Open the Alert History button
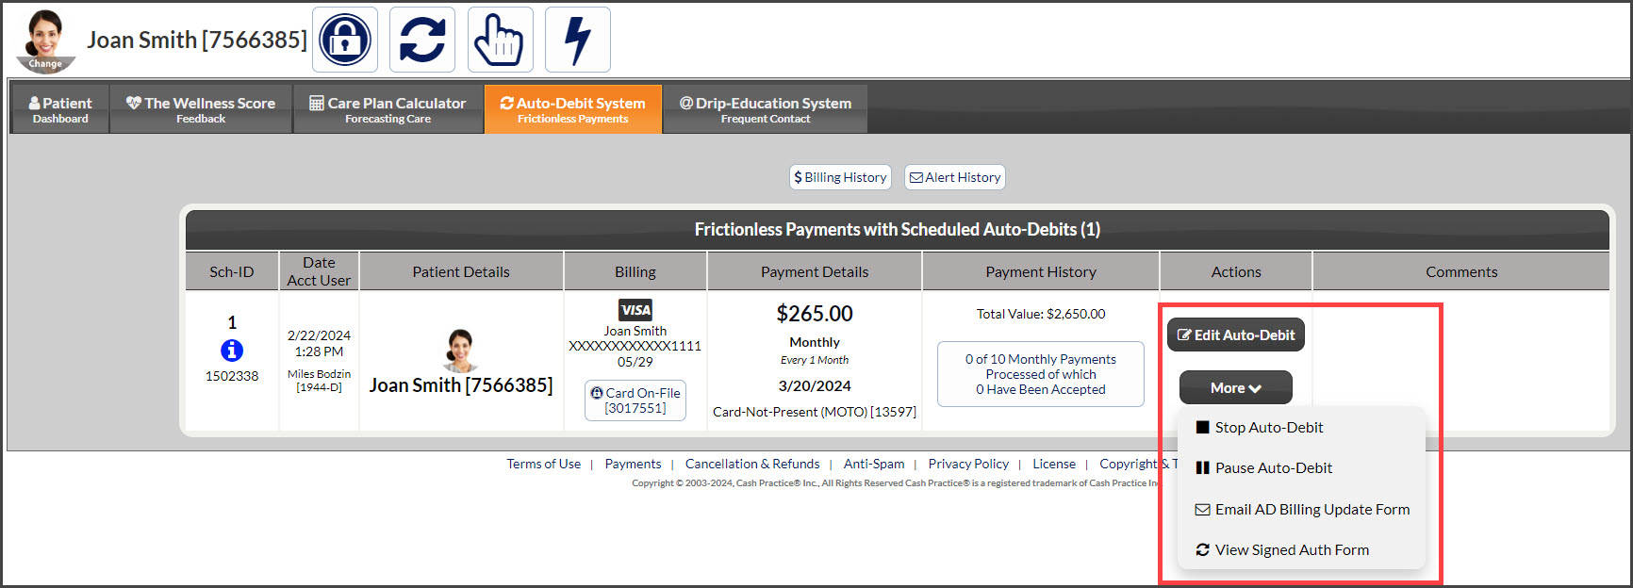 [x=955, y=177]
